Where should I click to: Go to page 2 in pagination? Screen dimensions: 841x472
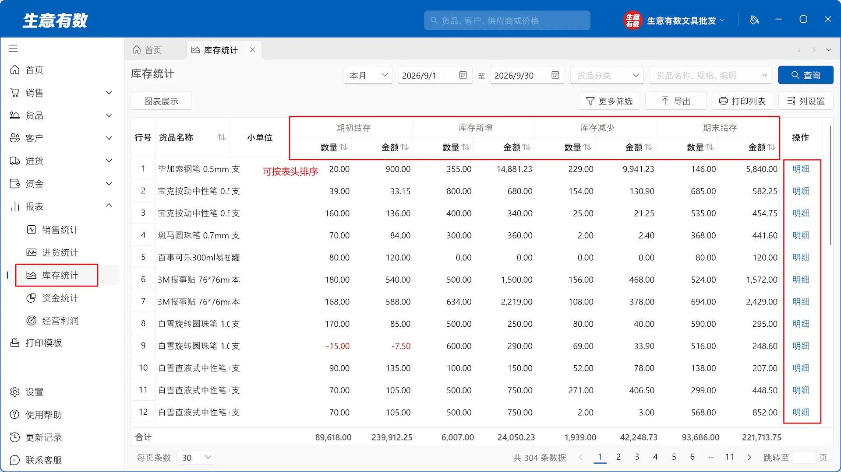(x=618, y=457)
